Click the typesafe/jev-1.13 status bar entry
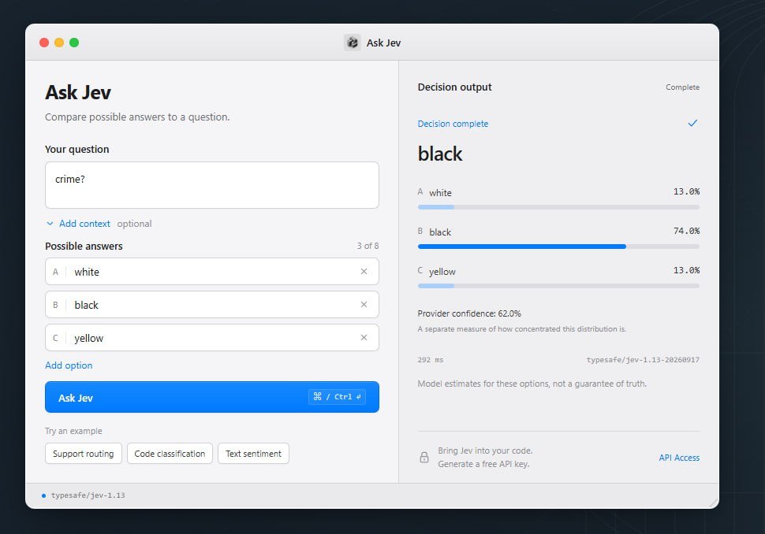 88,495
